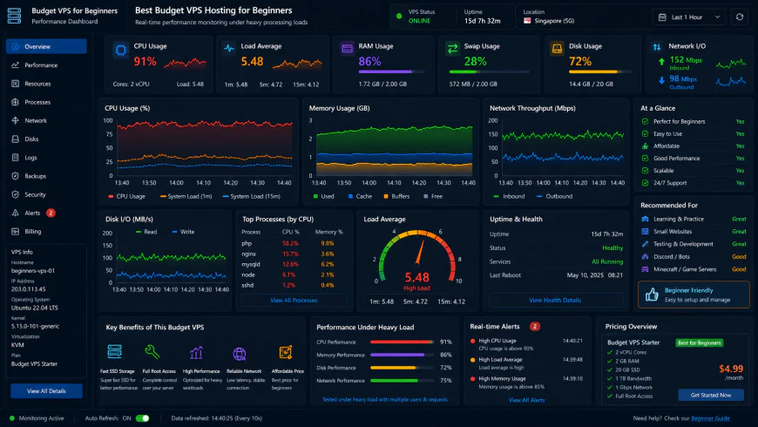This screenshot has height=427, width=758.
Task: Click the Disk Usage drive icon
Action: (557, 49)
